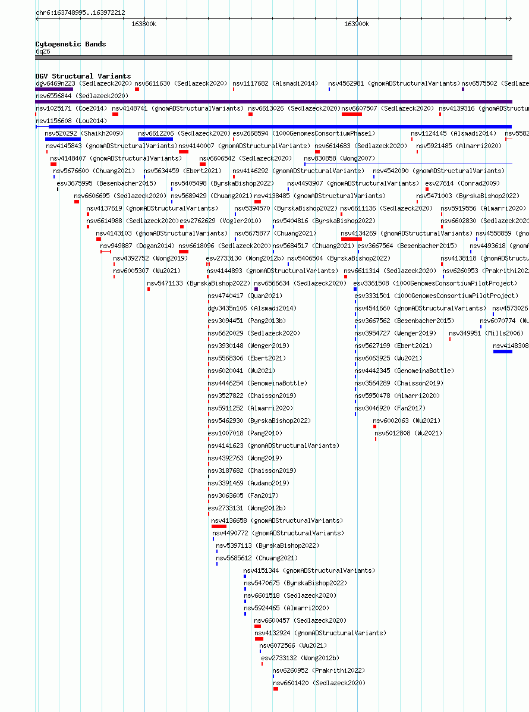Click the 163800k ruler tick label
The width and height of the screenshot is (529, 712).
144,24
